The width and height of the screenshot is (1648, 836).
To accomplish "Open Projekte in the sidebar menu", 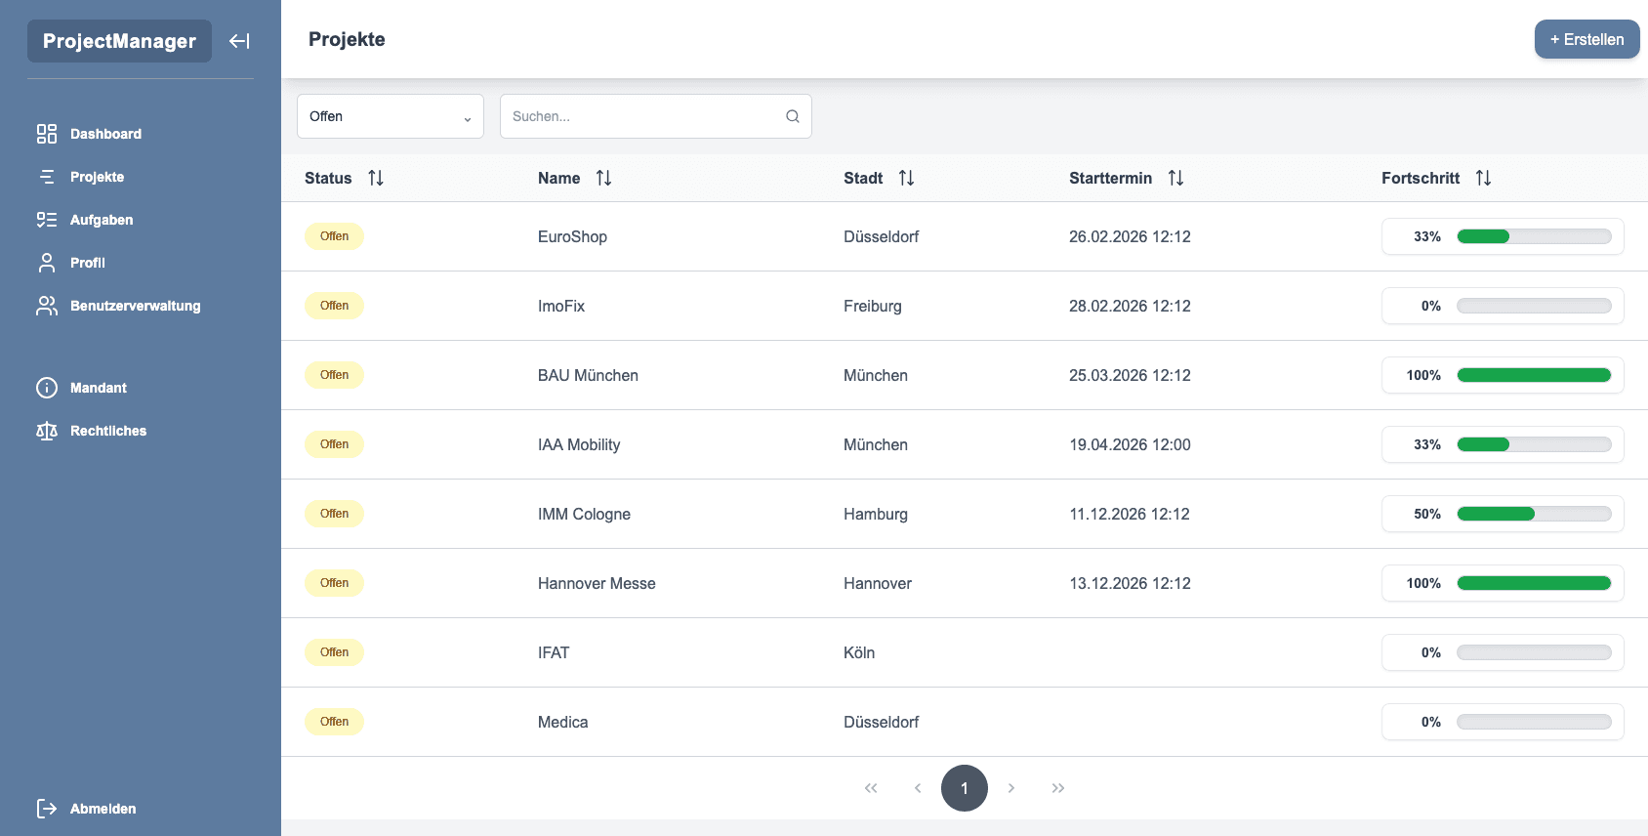I will point(97,177).
